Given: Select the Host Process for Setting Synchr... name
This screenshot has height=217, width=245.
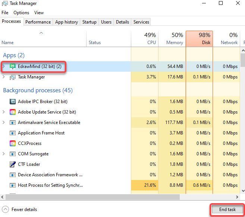Looking at the screenshot, I should point(50,185).
